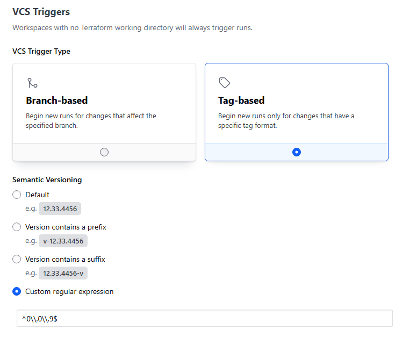Click the Branch-based card description text
Image resolution: width=410 pixels, height=337 pixels.
click(91, 120)
